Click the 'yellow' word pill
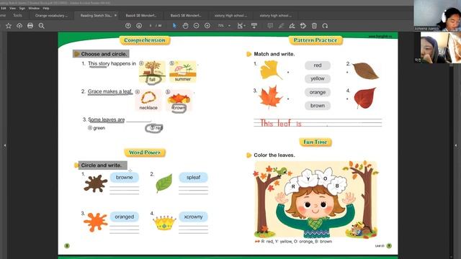The image size is (461, 259). click(x=318, y=78)
